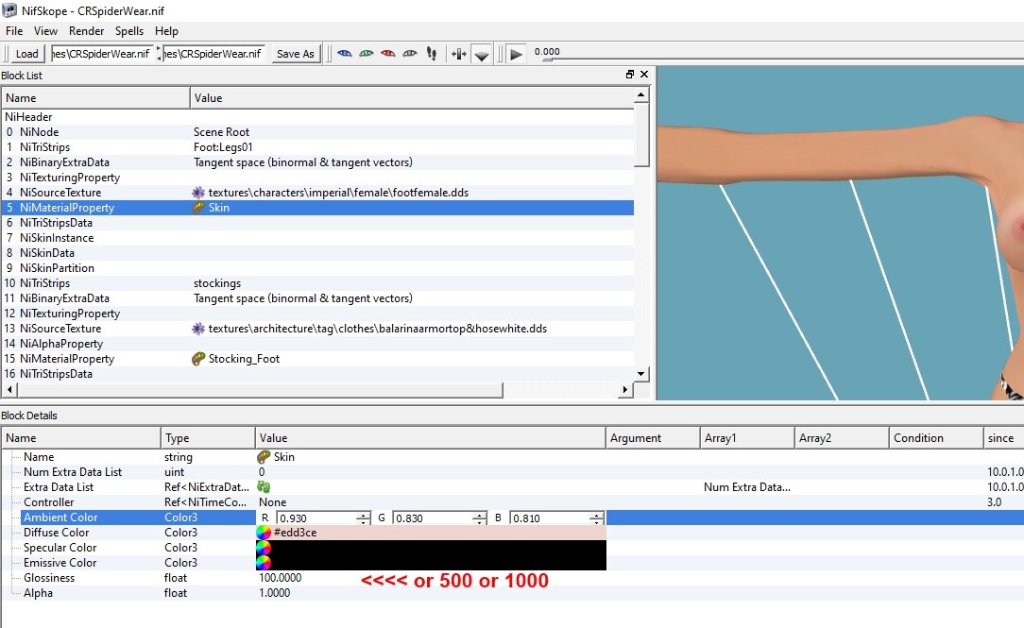This screenshot has height=628, width=1024.
Task: Click the texture icon for balarinaarmortop&hosewhite.dds
Action: pos(198,329)
